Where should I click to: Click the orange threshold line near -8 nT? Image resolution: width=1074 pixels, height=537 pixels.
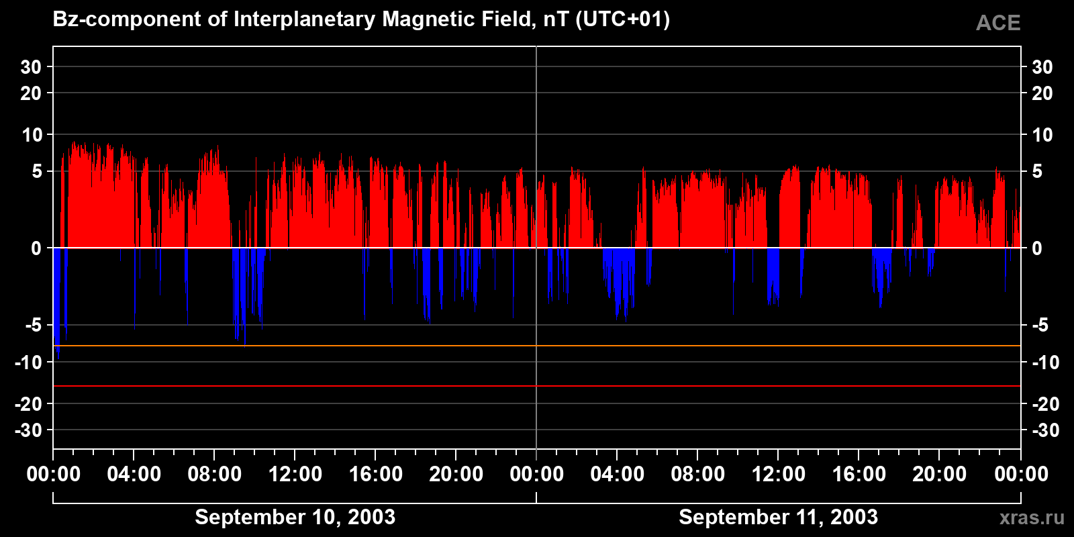537,346
